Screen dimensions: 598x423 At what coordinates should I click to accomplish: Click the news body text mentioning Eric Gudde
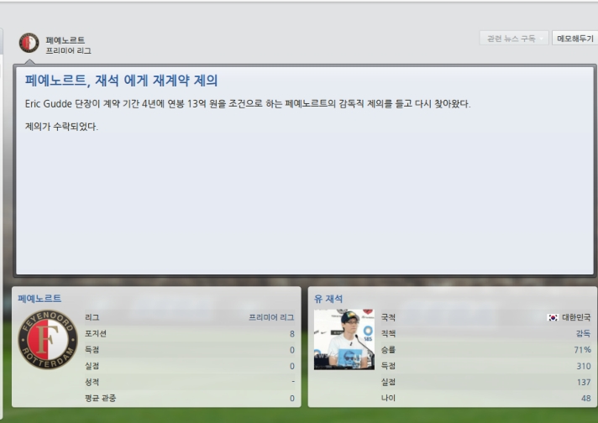[x=248, y=104]
